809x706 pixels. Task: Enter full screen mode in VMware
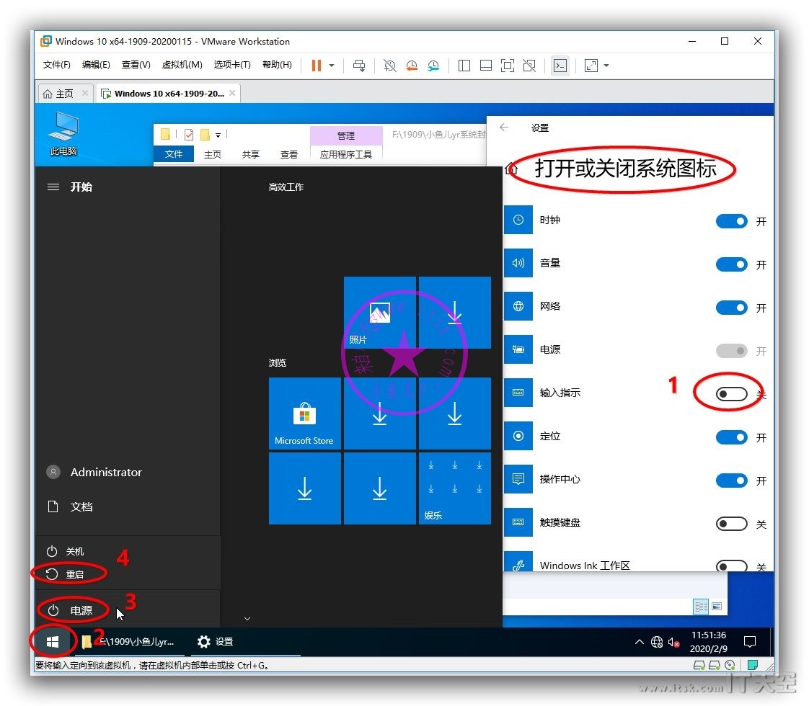tap(507, 66)
